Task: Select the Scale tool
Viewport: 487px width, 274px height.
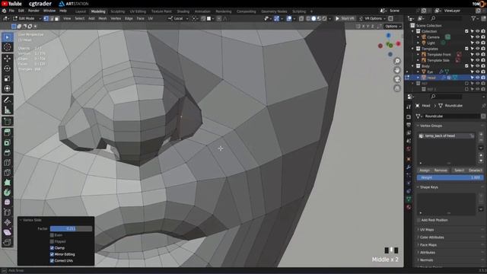Action: click(7, 78)
